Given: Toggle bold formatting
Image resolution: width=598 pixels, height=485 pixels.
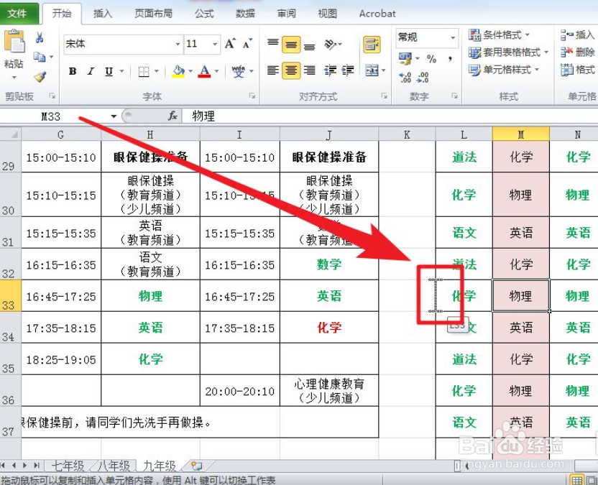Looking at the screenshot, I should [73, 71].
